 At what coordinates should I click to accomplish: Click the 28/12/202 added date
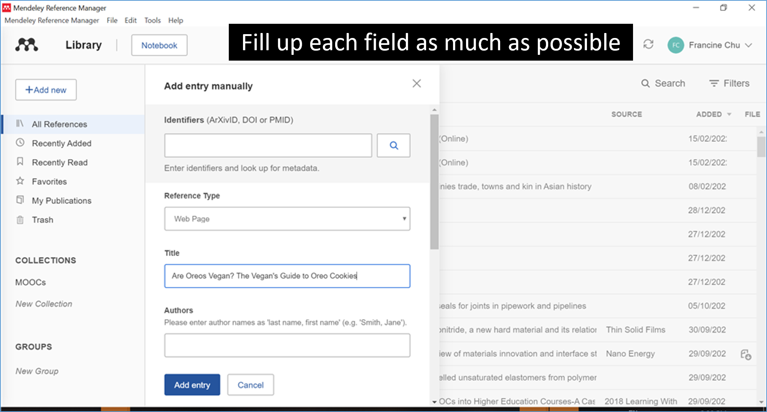pos(706,210)
